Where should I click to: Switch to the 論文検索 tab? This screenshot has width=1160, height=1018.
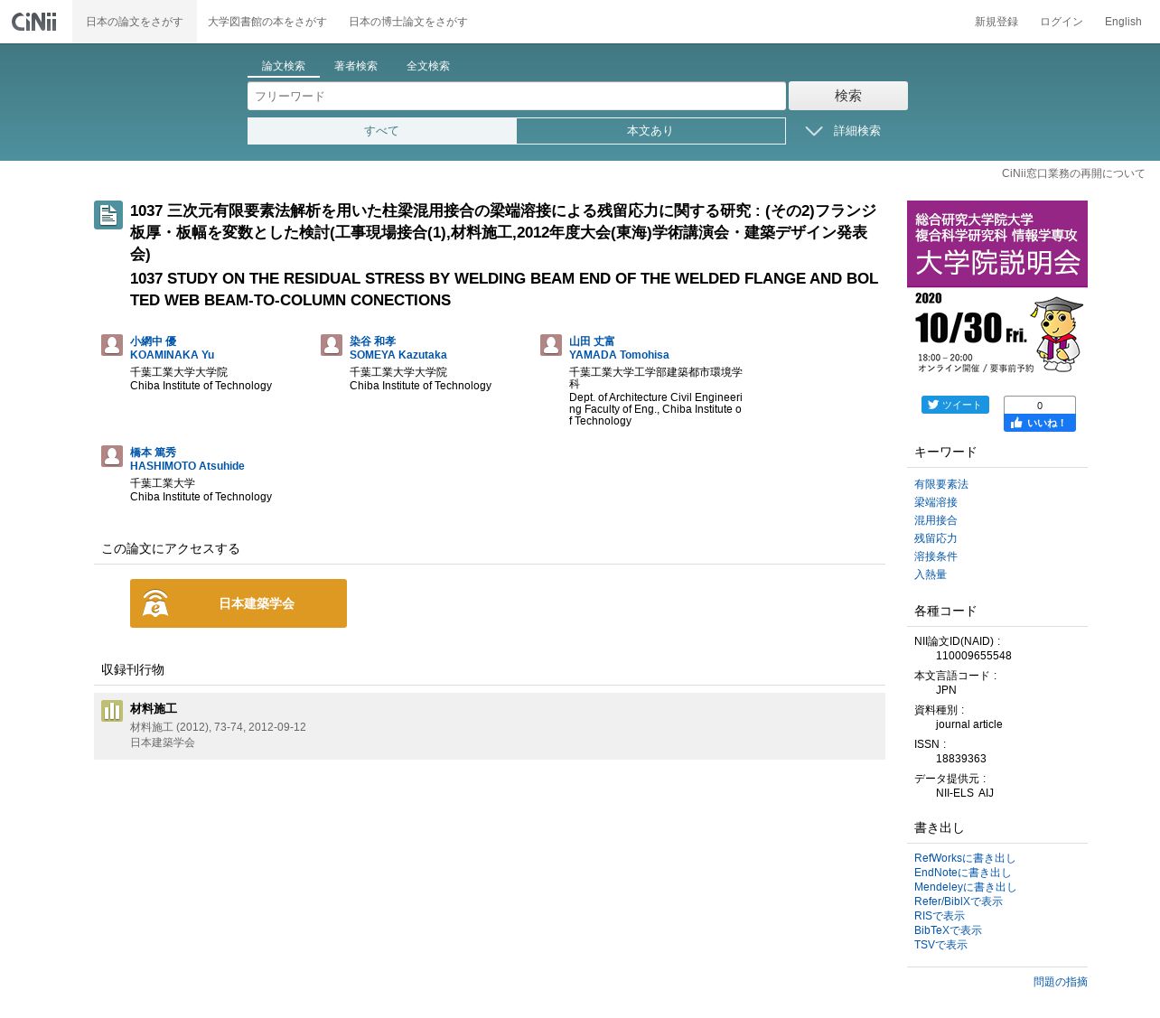tap(284, 66)
